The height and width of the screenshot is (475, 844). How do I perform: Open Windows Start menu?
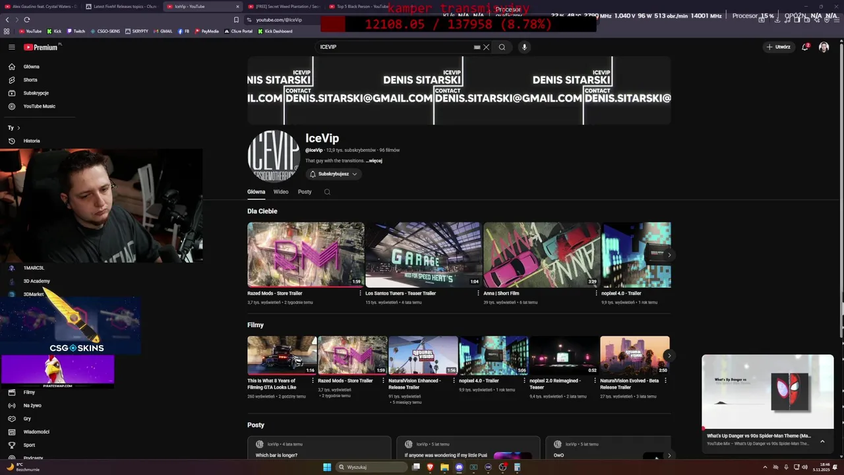[x=327, y=467]
